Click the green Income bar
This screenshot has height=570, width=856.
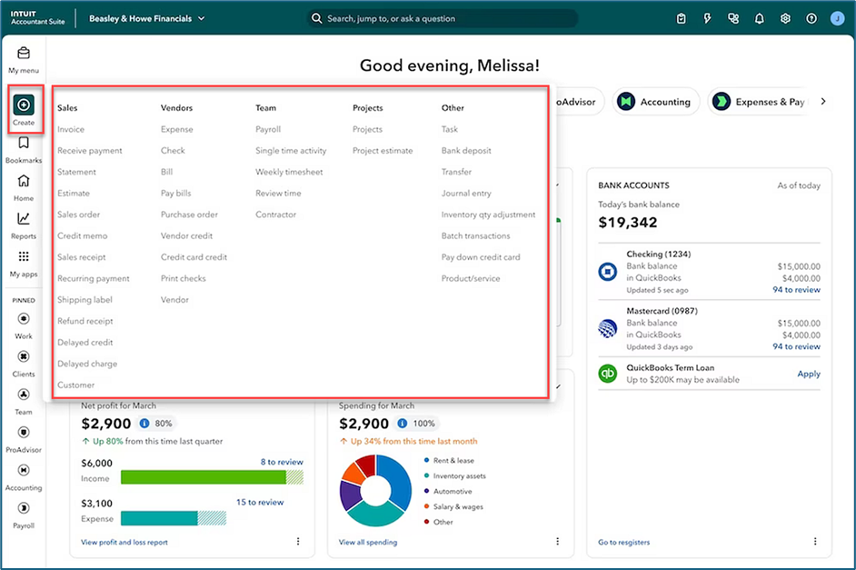click(203, 477)
